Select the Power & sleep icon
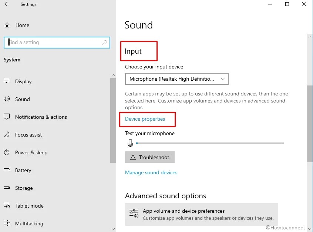 [x=7, y=152]
